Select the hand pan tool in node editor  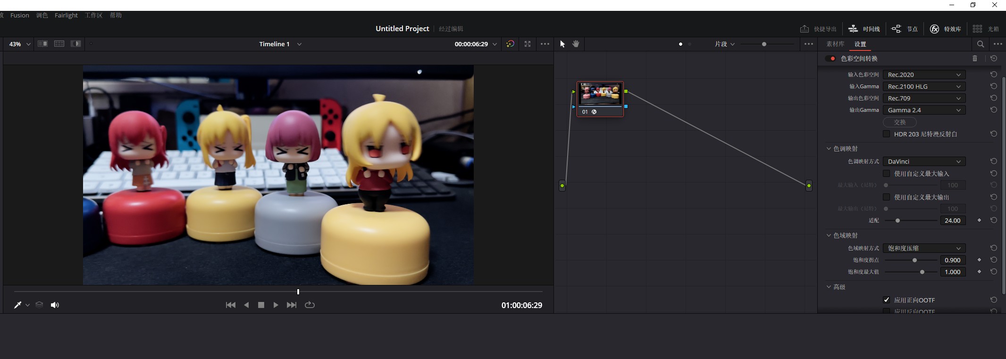point(576,44)
